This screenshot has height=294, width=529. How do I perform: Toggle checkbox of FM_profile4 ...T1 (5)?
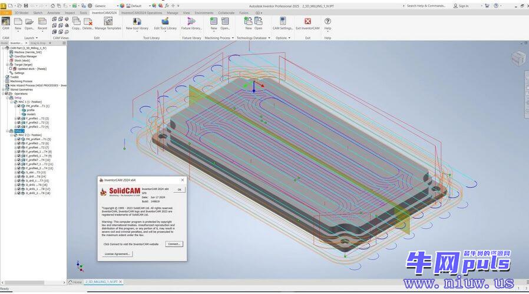click(x=19, y=139)
